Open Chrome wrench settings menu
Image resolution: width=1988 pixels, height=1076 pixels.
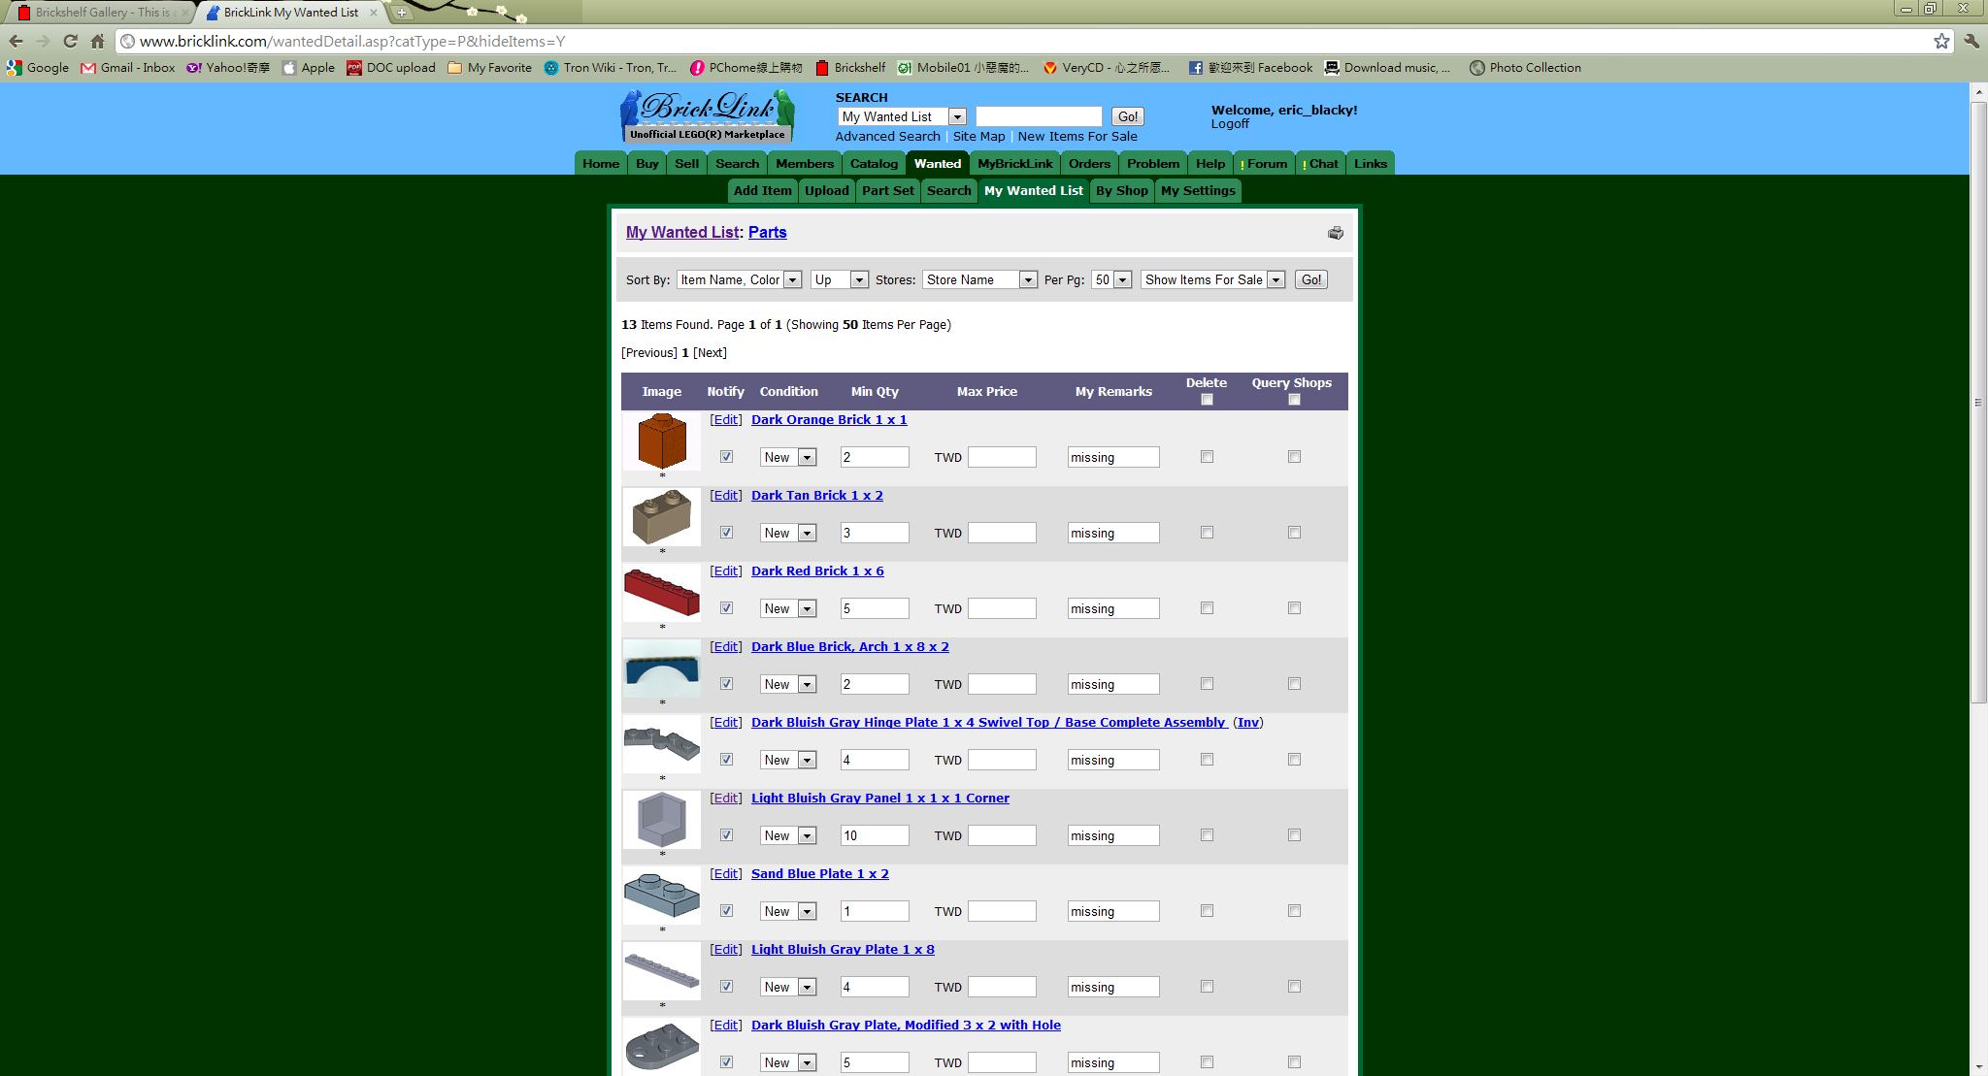[x=1971, y=41]
